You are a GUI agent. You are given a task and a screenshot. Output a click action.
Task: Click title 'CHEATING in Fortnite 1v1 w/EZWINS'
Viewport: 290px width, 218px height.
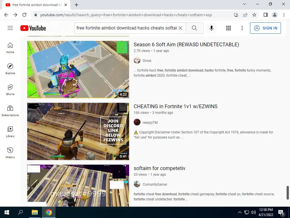point(176,106)
